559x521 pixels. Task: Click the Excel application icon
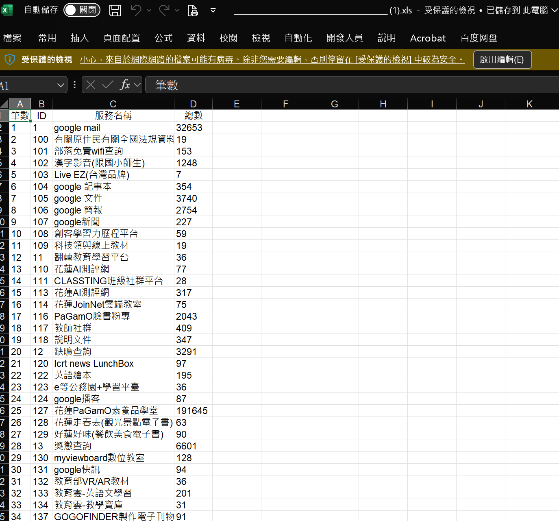tap(7, 10)
